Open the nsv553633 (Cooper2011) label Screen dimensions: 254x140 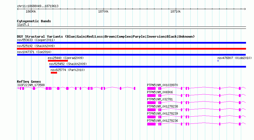coord(36,40)
